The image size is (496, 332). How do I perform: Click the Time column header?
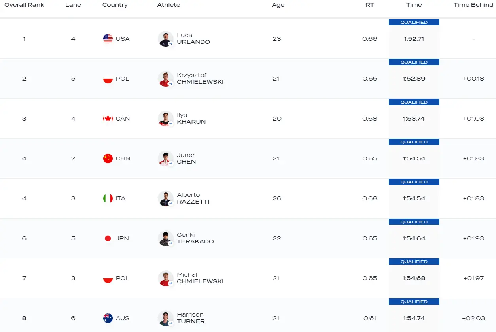coord(414,5)
